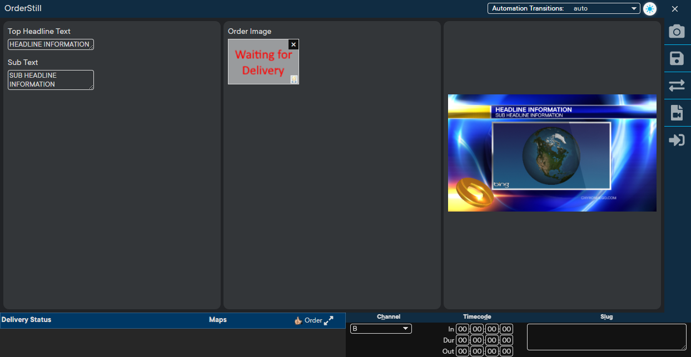Click the person icon on Order Image thumbnail
Viewport: 691px width, 357px height.
click(x=294, y=79)
